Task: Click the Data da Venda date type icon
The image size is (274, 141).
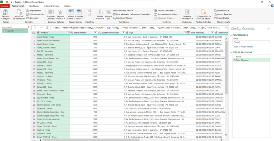Action: click(189, 33)
